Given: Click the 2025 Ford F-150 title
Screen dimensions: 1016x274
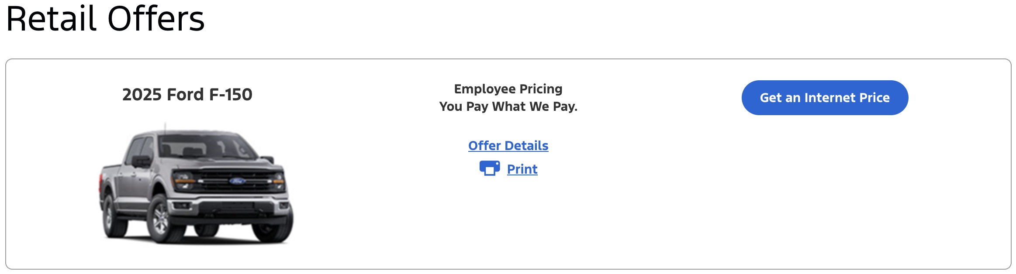Looking at the screenshot, I should pos(187,94).
